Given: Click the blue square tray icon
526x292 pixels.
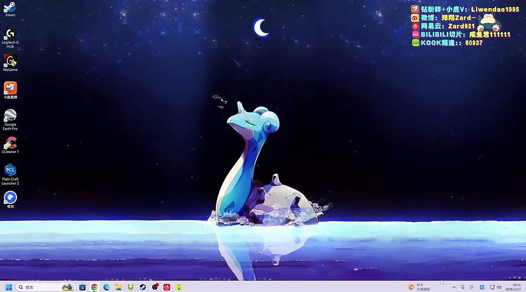Looking at the screenshot, I should (482, 287).
